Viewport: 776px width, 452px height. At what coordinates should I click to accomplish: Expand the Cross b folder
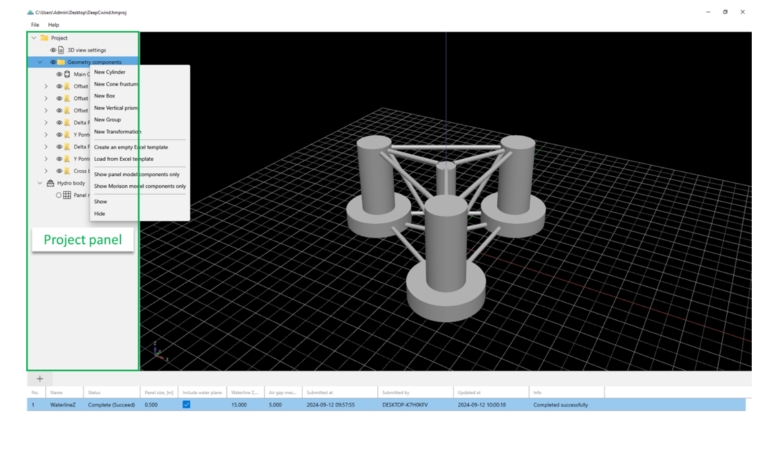tap(46, 171)
